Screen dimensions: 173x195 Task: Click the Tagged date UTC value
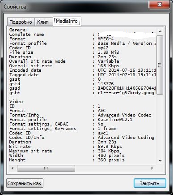(x=127, y=75)
